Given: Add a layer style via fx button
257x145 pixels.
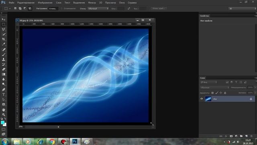Looking at the screenshot, I should pyautogui.click(x=226, y=136).
